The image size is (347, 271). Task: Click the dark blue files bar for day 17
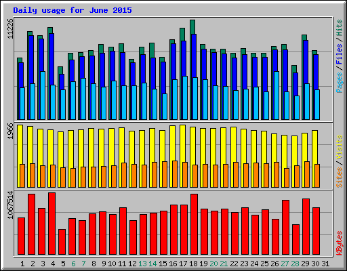click(x=184, y=58)
